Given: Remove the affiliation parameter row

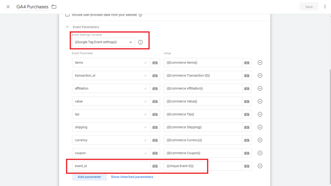Looking at the screenshot, I should coord(260,88).
